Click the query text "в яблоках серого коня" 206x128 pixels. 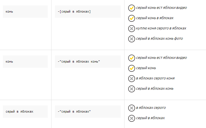[x=155, y=78]
